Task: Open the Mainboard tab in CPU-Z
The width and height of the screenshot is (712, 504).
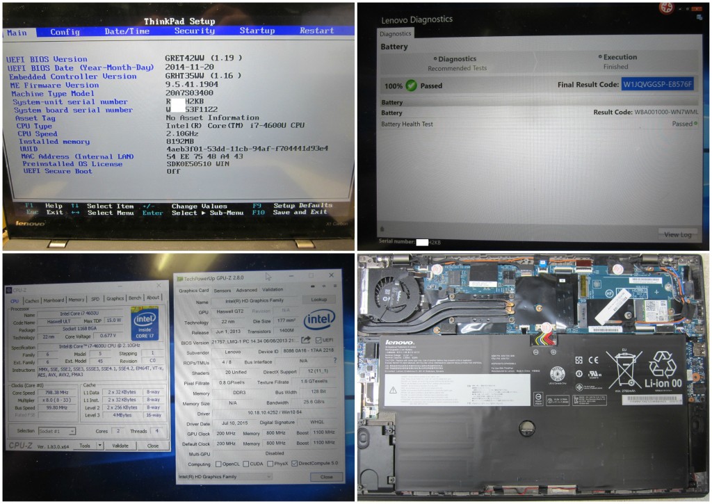Action: (x=54, y=300)
